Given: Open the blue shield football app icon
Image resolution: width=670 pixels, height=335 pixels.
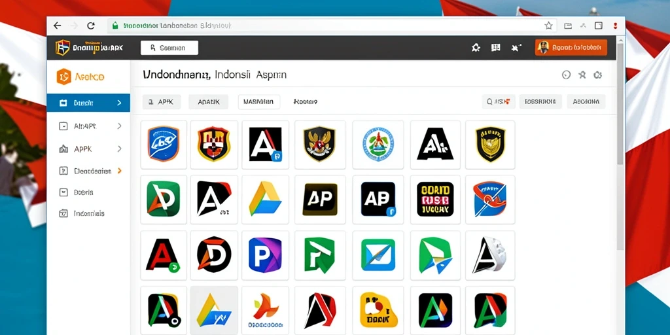Looking at the screenshot, I should pyautogui.click(x=164, y=145).
